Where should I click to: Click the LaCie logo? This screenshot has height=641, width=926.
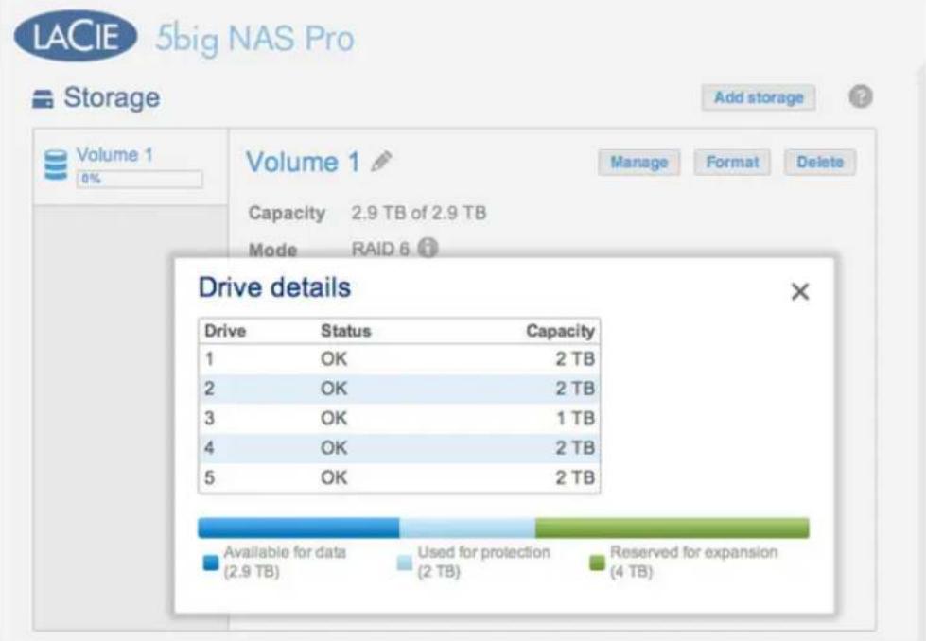click(x=76, y=36)
